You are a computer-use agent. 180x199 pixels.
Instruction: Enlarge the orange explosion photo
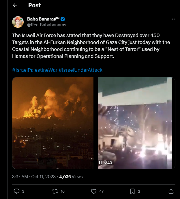53,123
